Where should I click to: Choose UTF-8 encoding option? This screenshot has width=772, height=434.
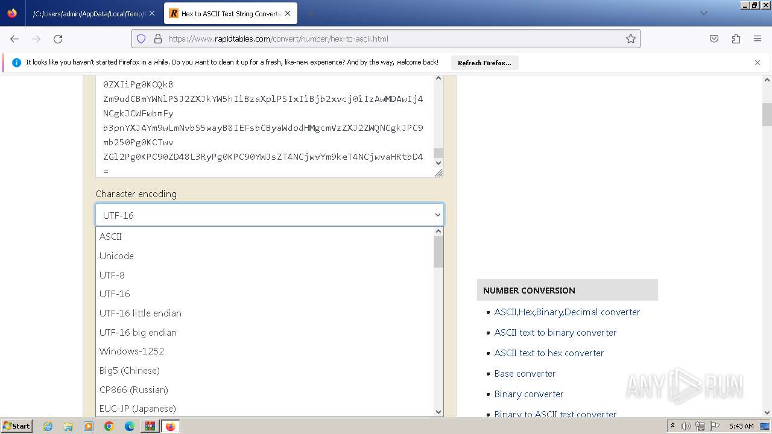(265, 275)
